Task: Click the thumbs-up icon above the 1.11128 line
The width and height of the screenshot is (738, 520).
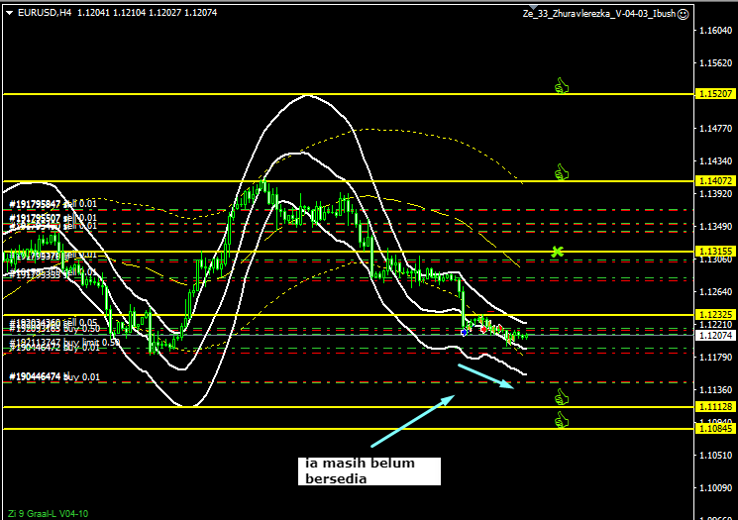Action: tap(561, 397)
